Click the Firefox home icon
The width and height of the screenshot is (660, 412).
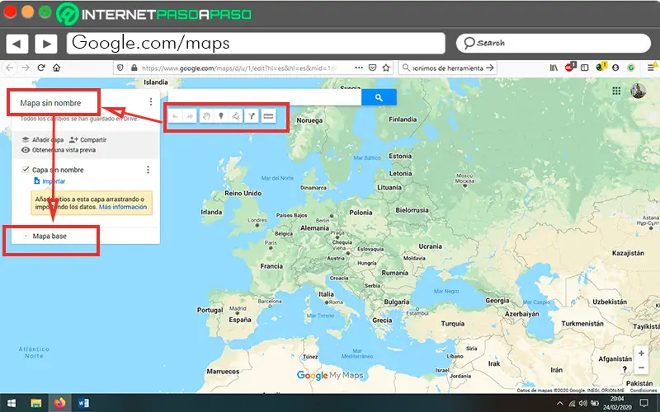56,68
